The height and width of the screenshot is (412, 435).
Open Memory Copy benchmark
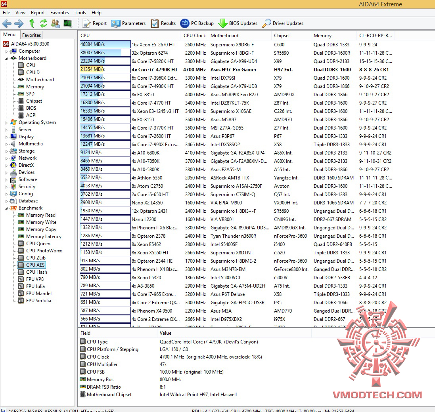37,229
